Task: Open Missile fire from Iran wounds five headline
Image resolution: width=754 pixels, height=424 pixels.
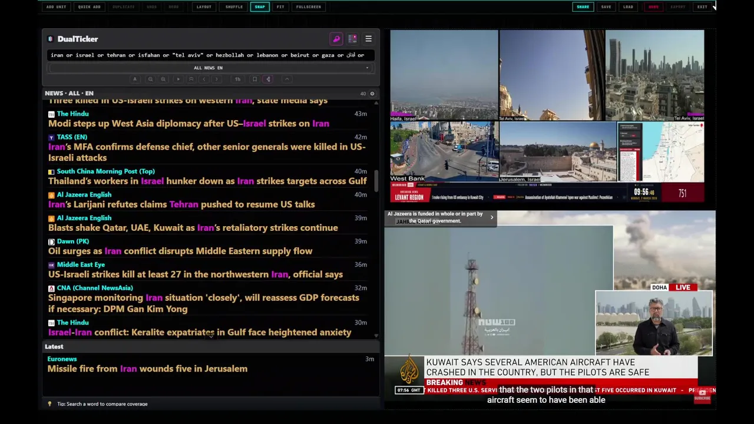Action: click(147, 369)
